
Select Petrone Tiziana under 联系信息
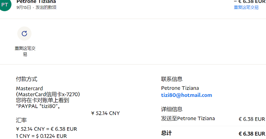180,88
